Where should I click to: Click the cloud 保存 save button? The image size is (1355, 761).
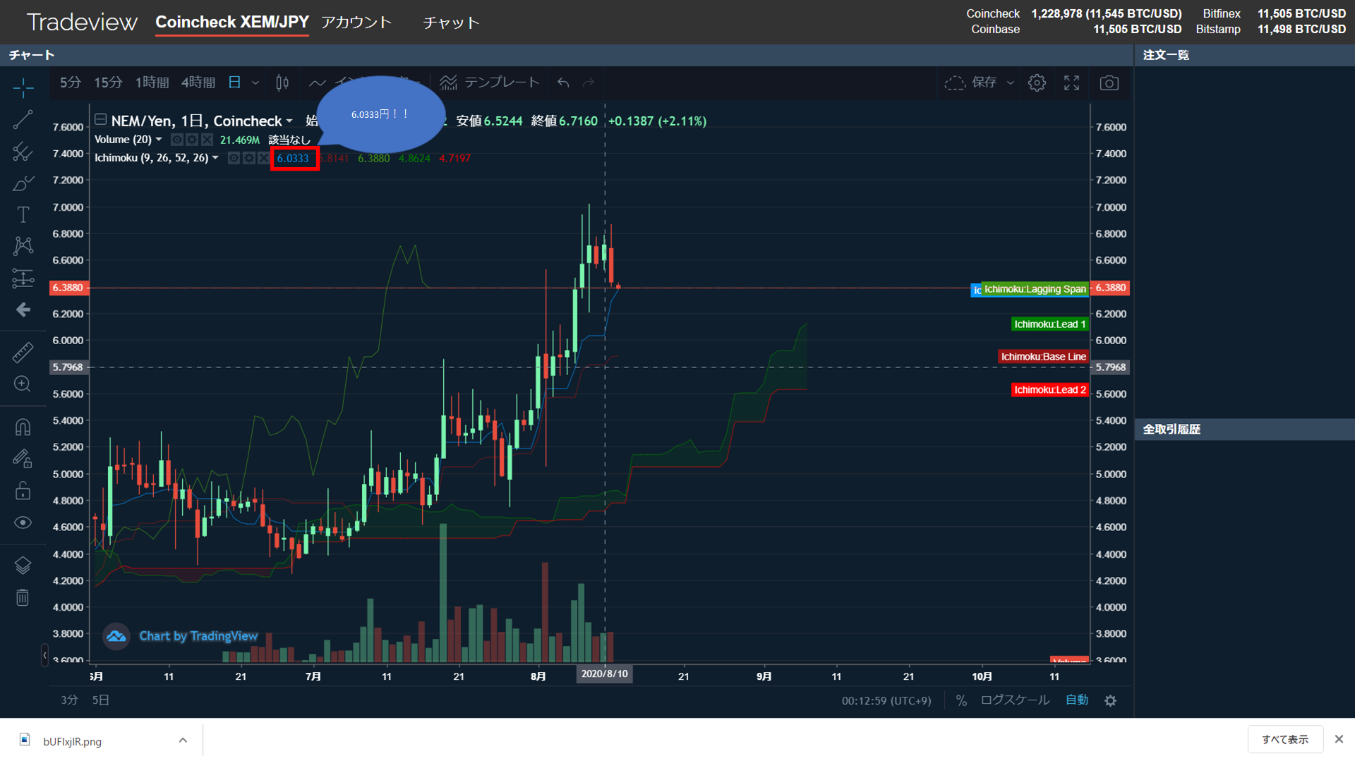[971, 83]
